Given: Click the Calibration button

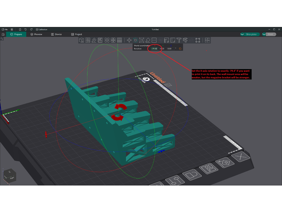Looking at the screenshot, I should 42,29.
